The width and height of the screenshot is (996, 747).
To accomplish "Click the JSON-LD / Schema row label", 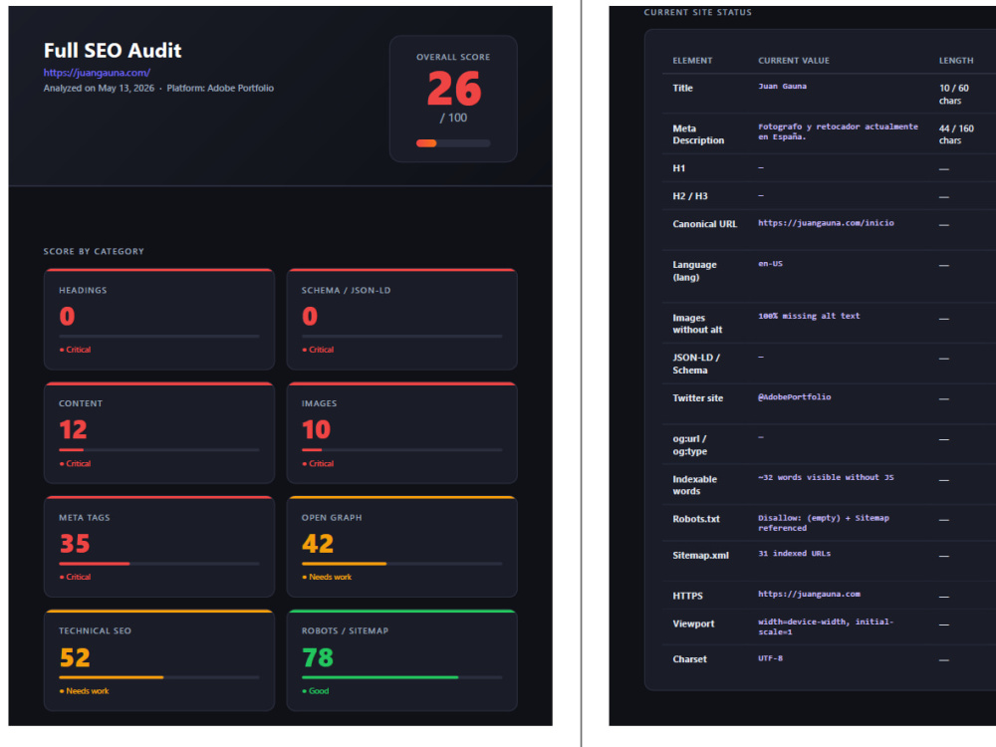I will coord(696,364).
